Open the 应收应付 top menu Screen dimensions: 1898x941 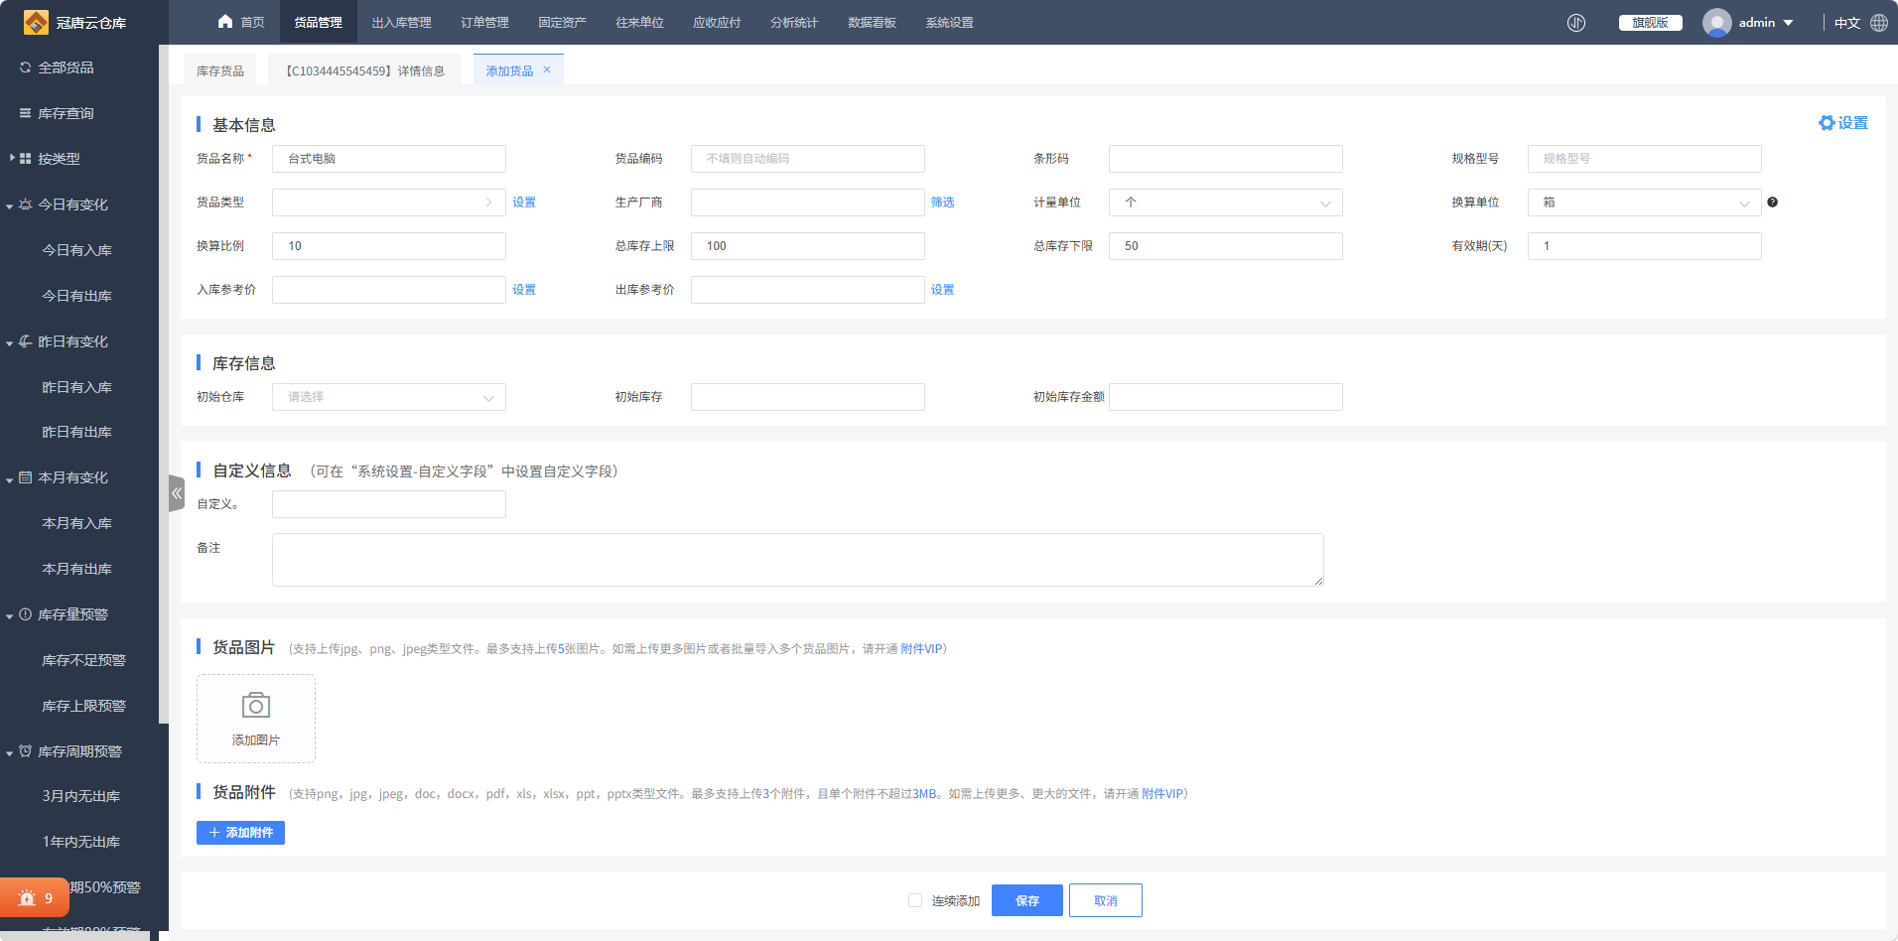(x=718, y=23)
